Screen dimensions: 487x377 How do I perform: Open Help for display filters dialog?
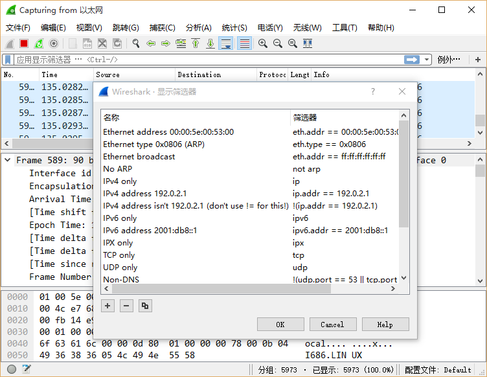point(385,325)
